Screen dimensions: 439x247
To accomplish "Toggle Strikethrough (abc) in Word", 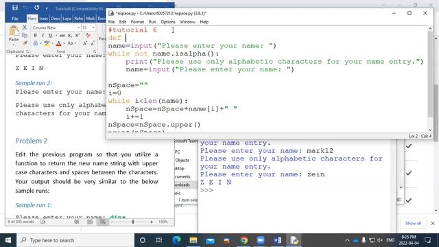I will [x=62, y=36].
